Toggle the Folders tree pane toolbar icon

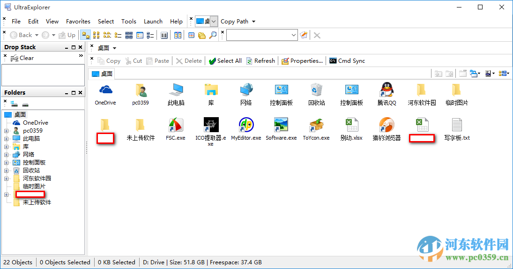[x=202, y=35]
